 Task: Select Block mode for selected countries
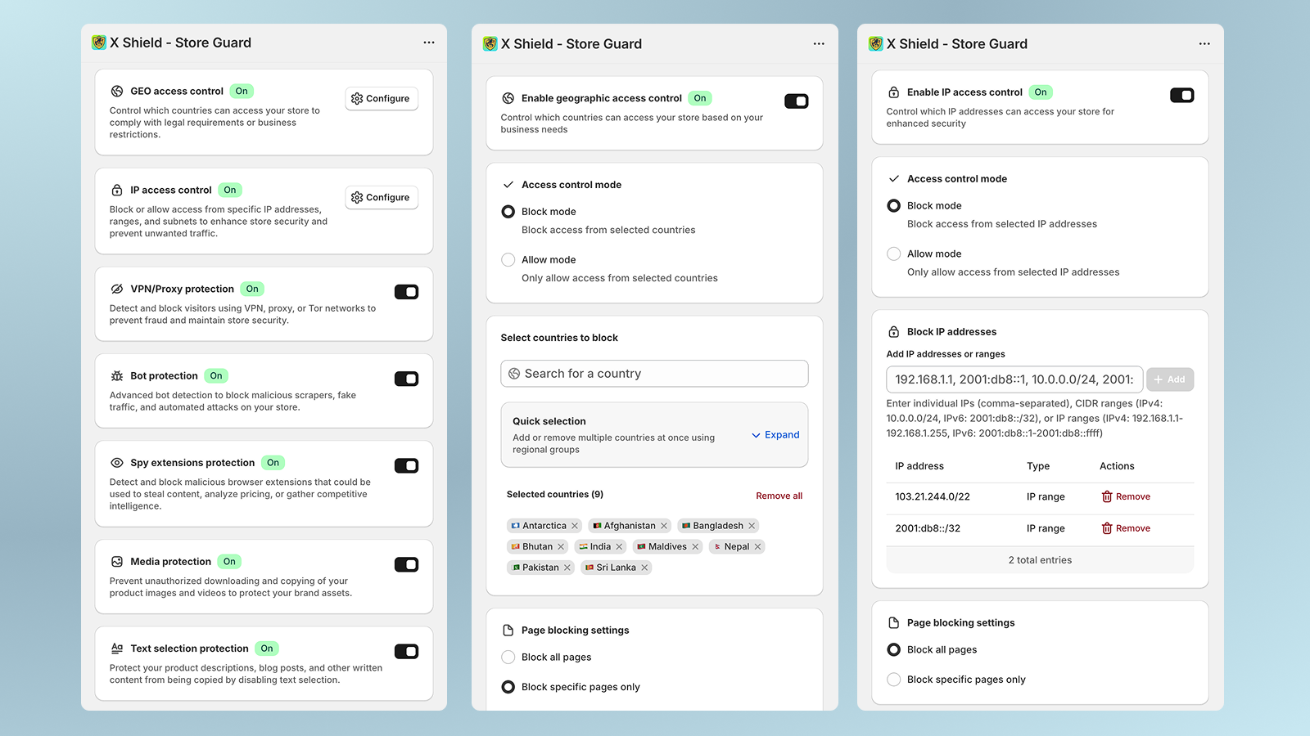click(508, 212)
